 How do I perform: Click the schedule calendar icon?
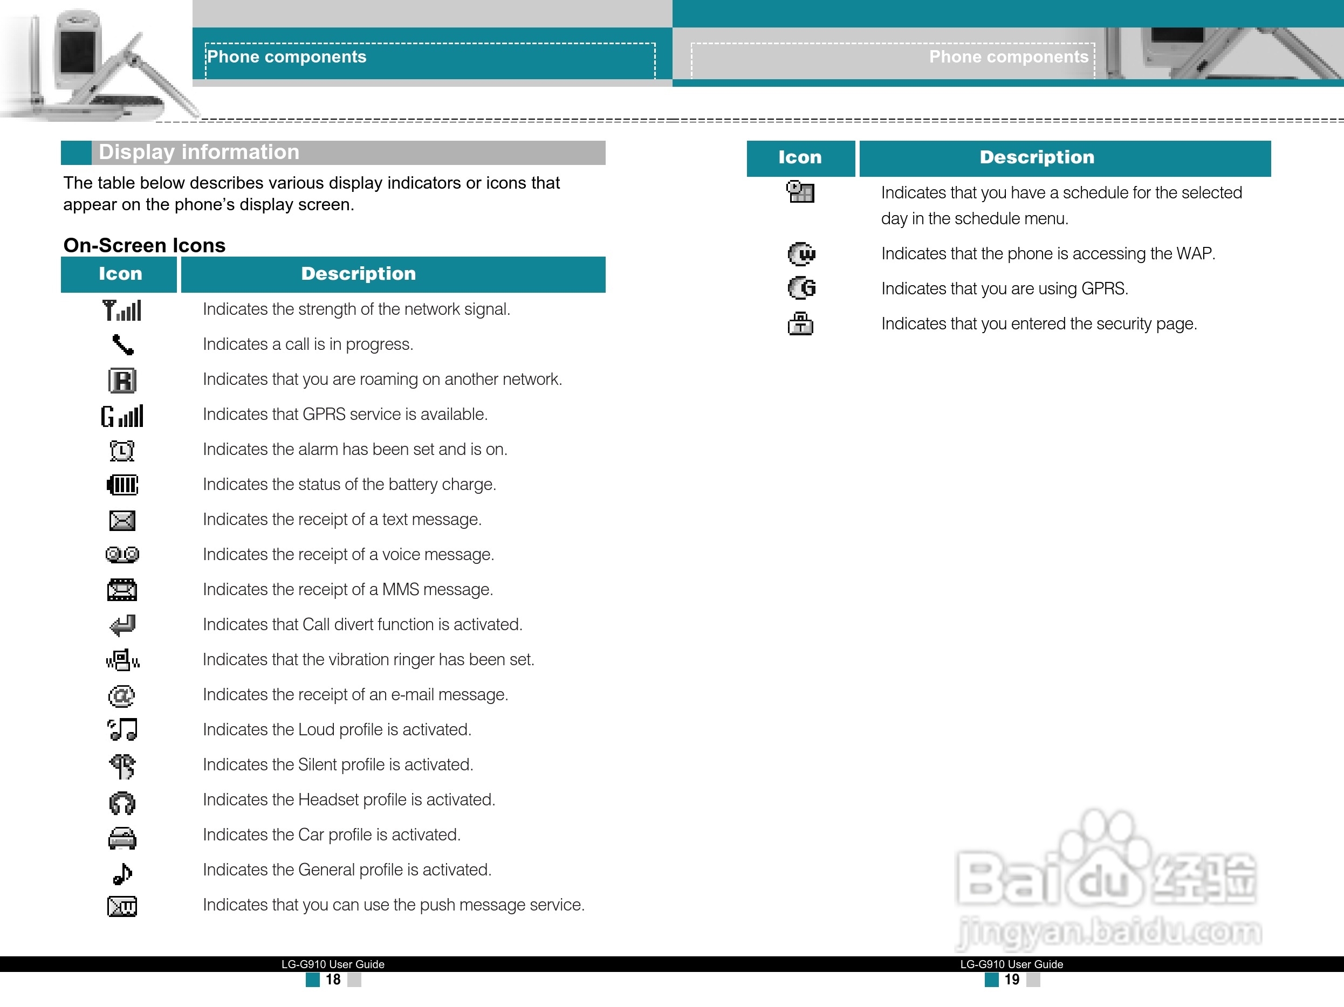(x=800, y=192)
